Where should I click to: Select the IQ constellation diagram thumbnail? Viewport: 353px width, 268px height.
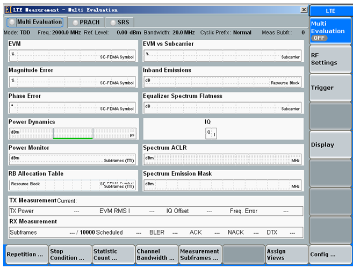tap(211, 133)
